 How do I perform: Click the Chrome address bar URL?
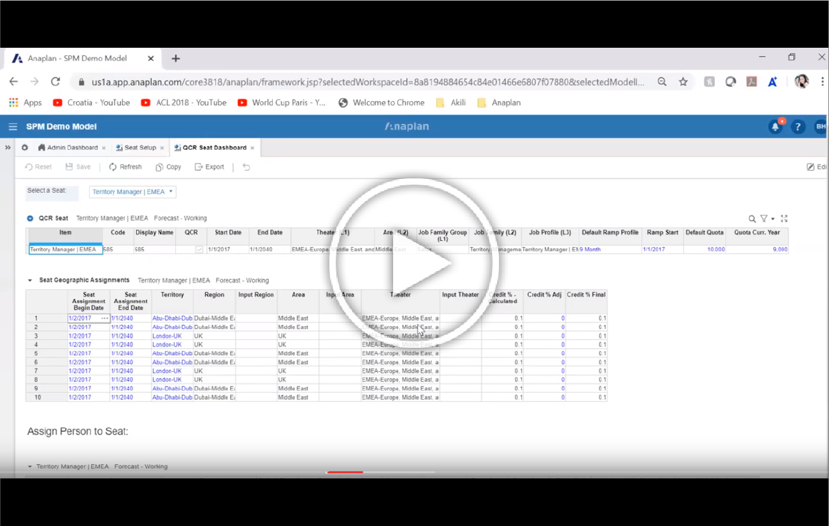tap(368, 82)
